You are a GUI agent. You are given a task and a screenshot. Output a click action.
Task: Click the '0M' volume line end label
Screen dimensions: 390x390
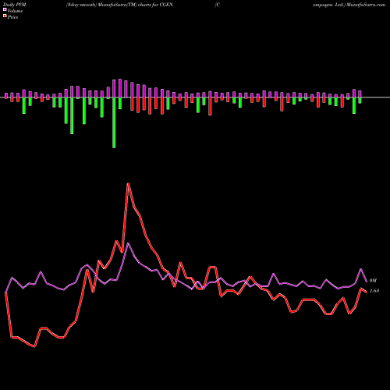tap(373, 281)
